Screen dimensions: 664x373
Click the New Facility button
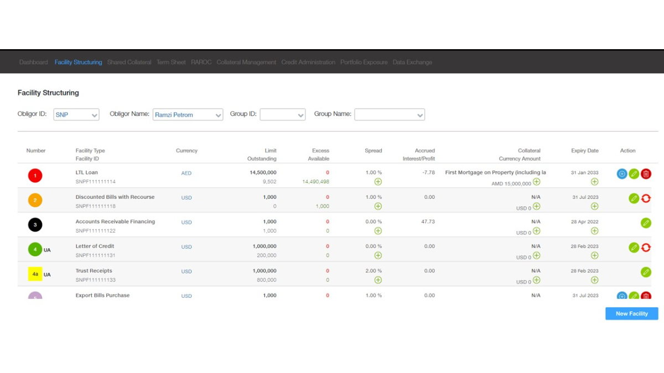click(631, 314)
